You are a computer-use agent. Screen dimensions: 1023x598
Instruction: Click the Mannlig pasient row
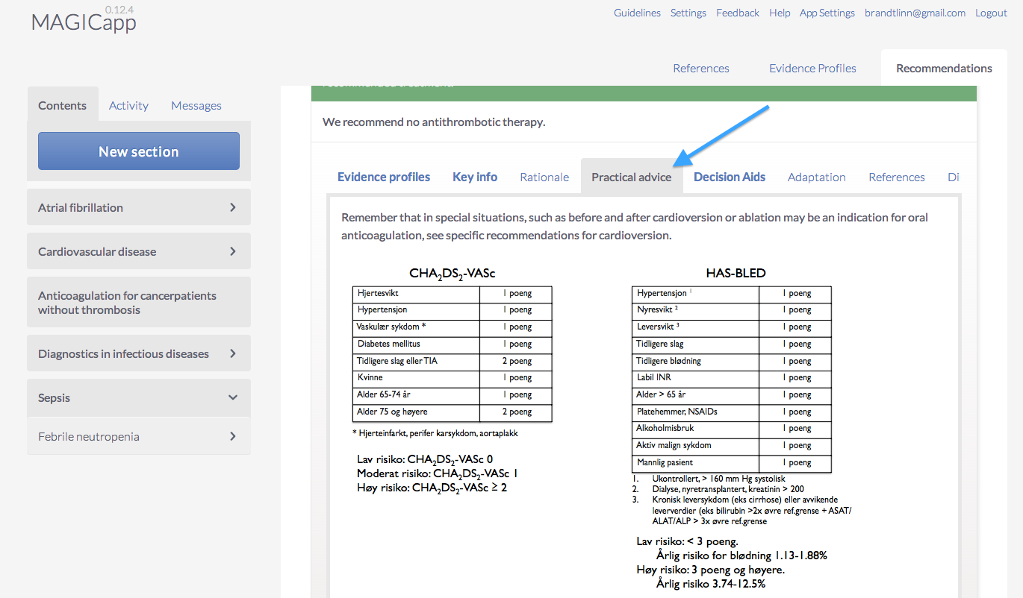coord(732,462)
